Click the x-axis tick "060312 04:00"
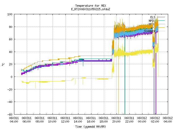Image resolution: width=173 pixels, height=129 pixels. point(168,120)
